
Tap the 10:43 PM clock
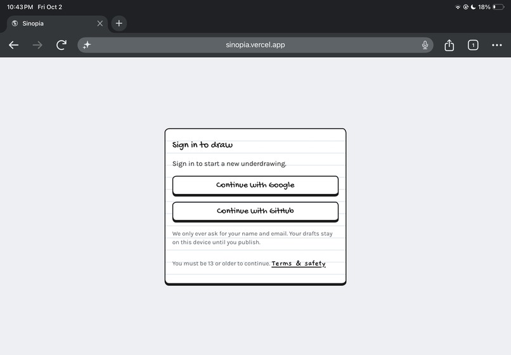pyautogui.click(x=20, y=7)
